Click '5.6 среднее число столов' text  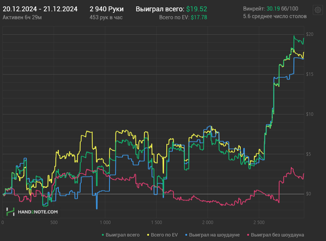(x=275, y=16)
